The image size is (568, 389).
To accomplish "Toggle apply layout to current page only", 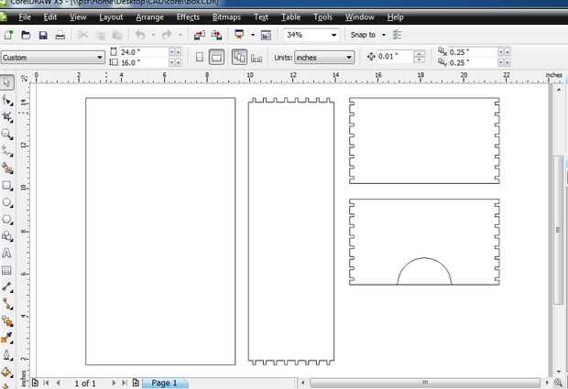I will tap(257, 58).
